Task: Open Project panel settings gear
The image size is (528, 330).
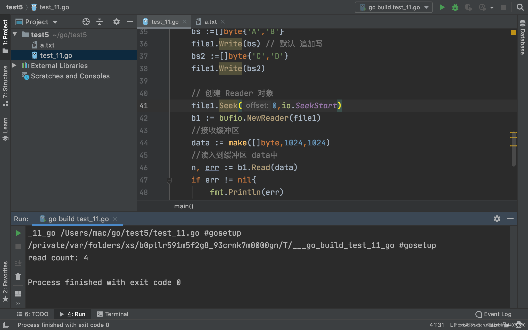Action: [x=117, y=22]
